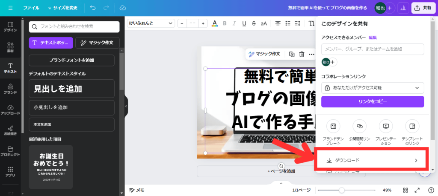The width and height of the screenshot is (438, 196).
Task: Toggle italic text formatting
Action: coord(234,23)
